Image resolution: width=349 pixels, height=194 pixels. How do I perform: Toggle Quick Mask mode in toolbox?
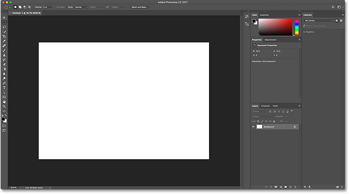coord(4,126)
